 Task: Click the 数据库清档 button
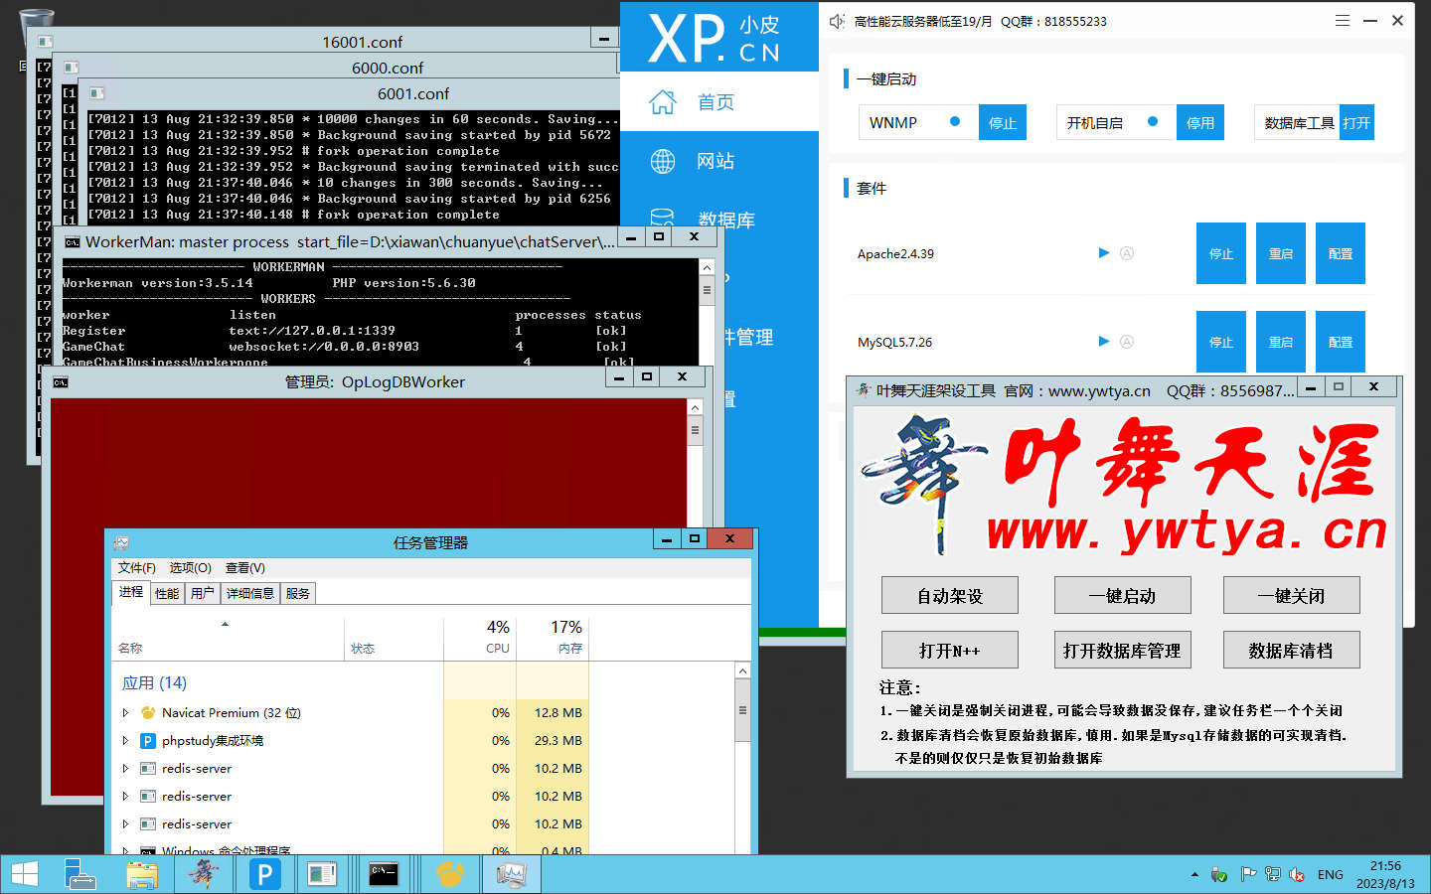pos(1291,651)
